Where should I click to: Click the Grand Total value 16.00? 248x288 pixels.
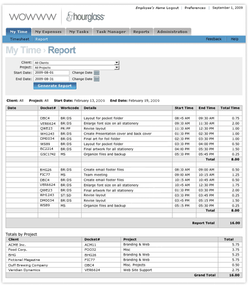tap(234, 275)
